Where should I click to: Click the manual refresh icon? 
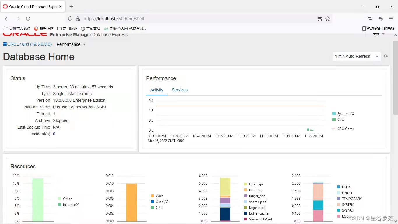pos(386,56)
